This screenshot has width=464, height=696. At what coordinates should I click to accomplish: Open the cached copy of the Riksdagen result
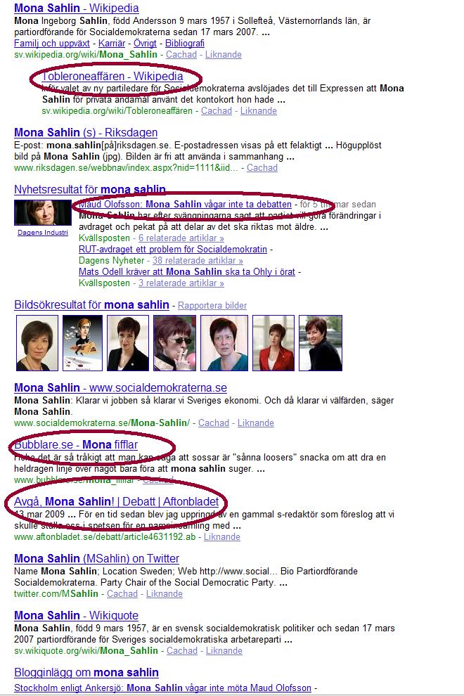pyautogui.click(x=262, y=168)
